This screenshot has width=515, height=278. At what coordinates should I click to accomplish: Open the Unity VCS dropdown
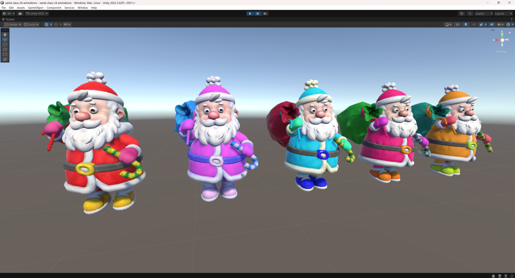click(36, 14)
